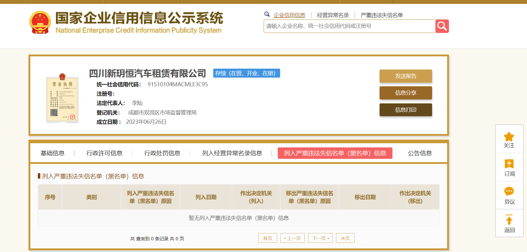Click the 末页 last page button

pyautogui.click(x=345, y=238)
